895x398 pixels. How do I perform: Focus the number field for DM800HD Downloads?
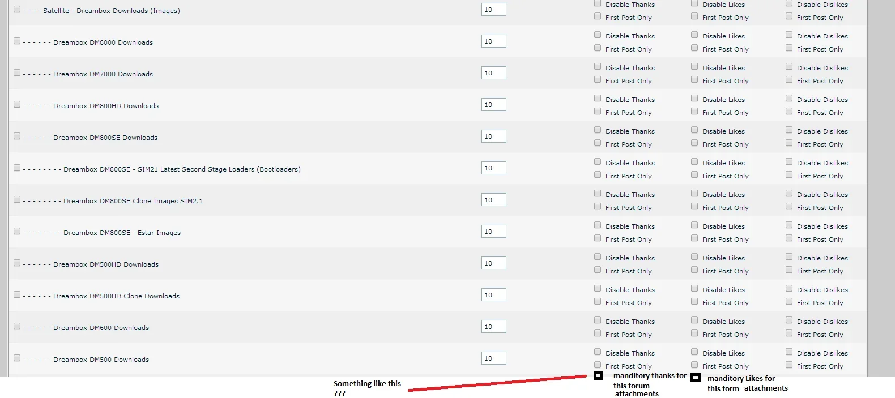[x=493, y=105]
